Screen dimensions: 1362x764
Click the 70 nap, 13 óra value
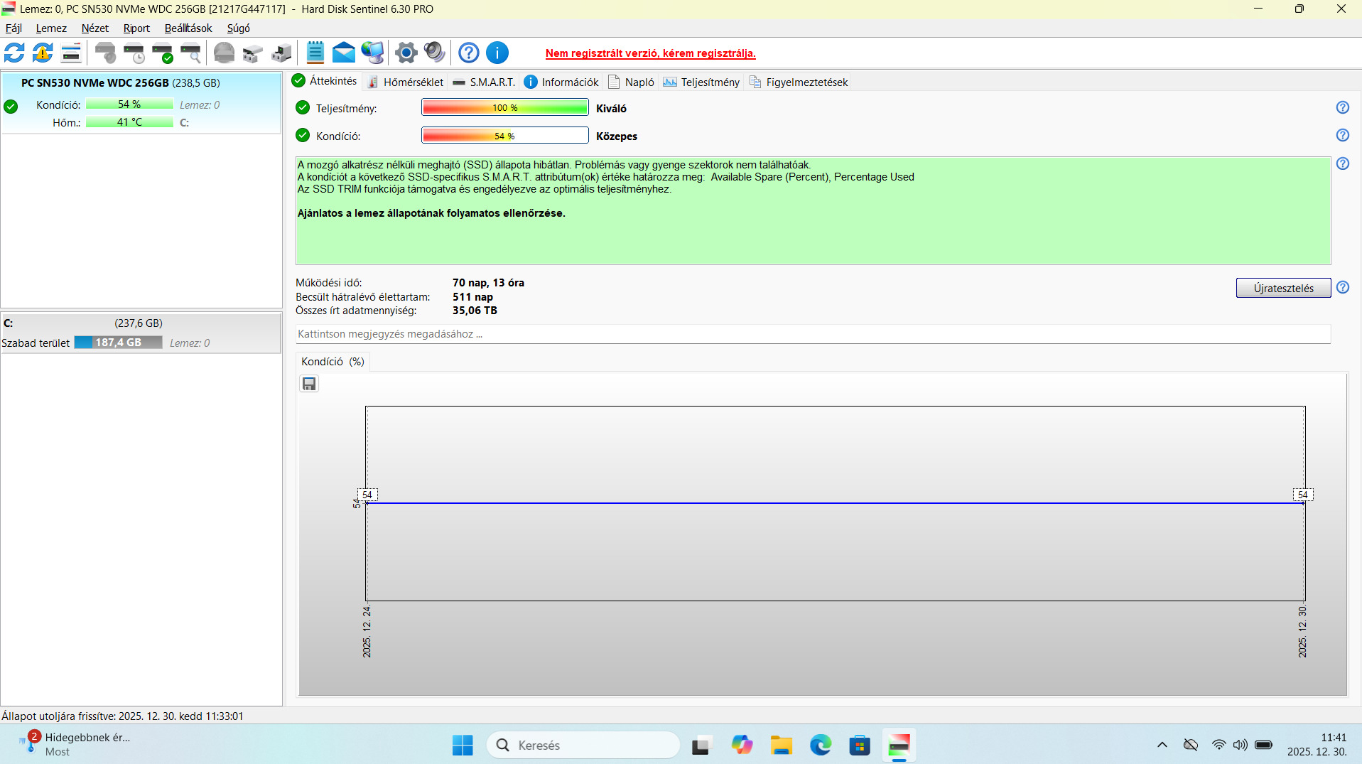[x=488, y=283]
